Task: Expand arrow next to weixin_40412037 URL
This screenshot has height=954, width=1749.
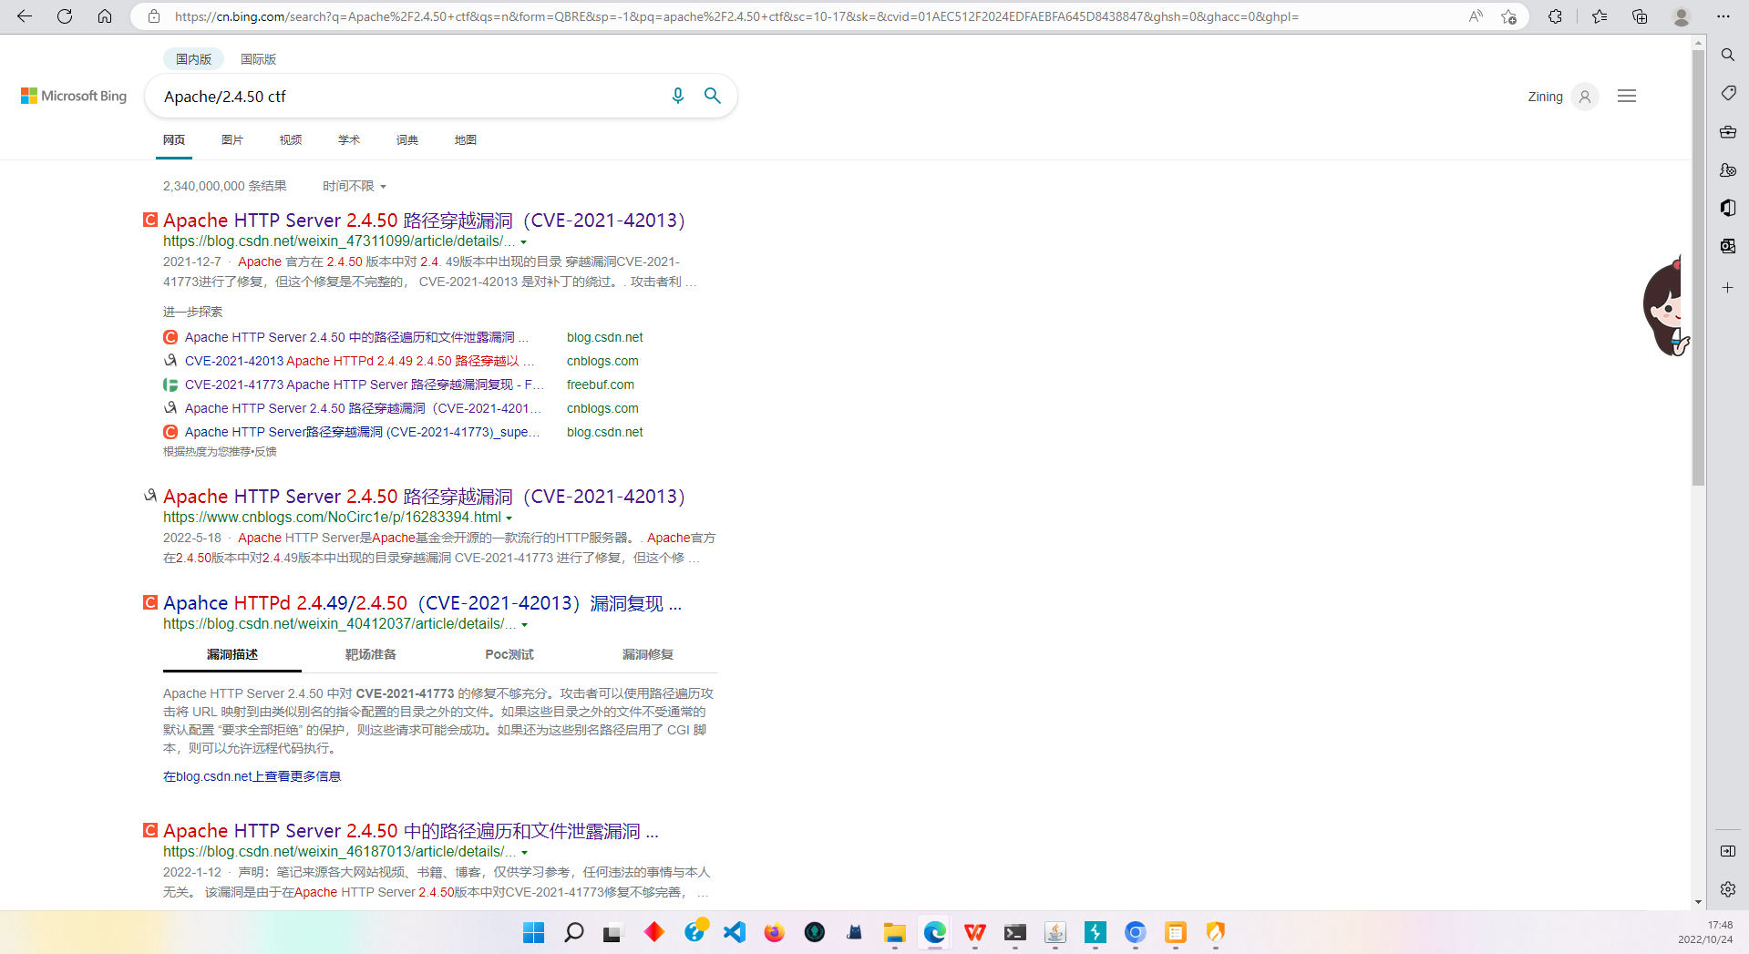Action: (525, 625)
